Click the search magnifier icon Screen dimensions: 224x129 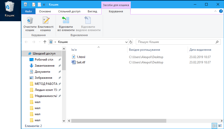click(x=217, y=42)
